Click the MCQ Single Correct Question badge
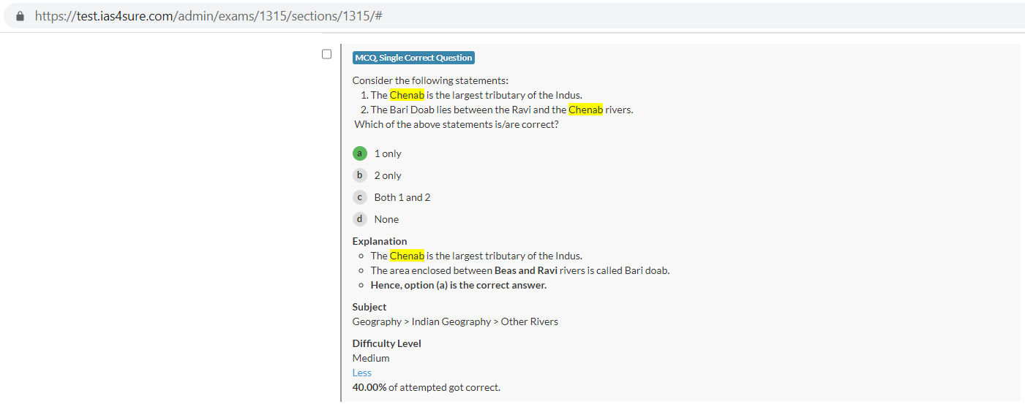The width and height of the screenshot is (1025, 404). pos(413,58)
